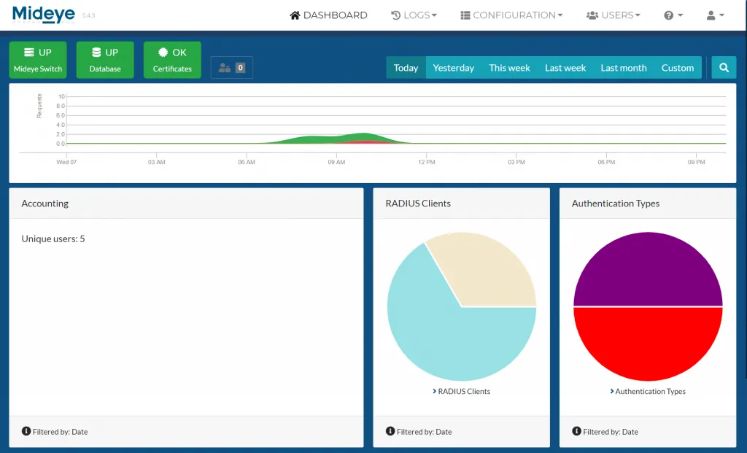Open the USERS dropdown menu
This screenshot has height=453, width=747.
(613, 15)
